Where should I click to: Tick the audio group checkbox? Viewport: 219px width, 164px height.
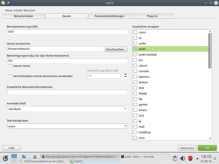pyautogui.click(x=135, y=43)
